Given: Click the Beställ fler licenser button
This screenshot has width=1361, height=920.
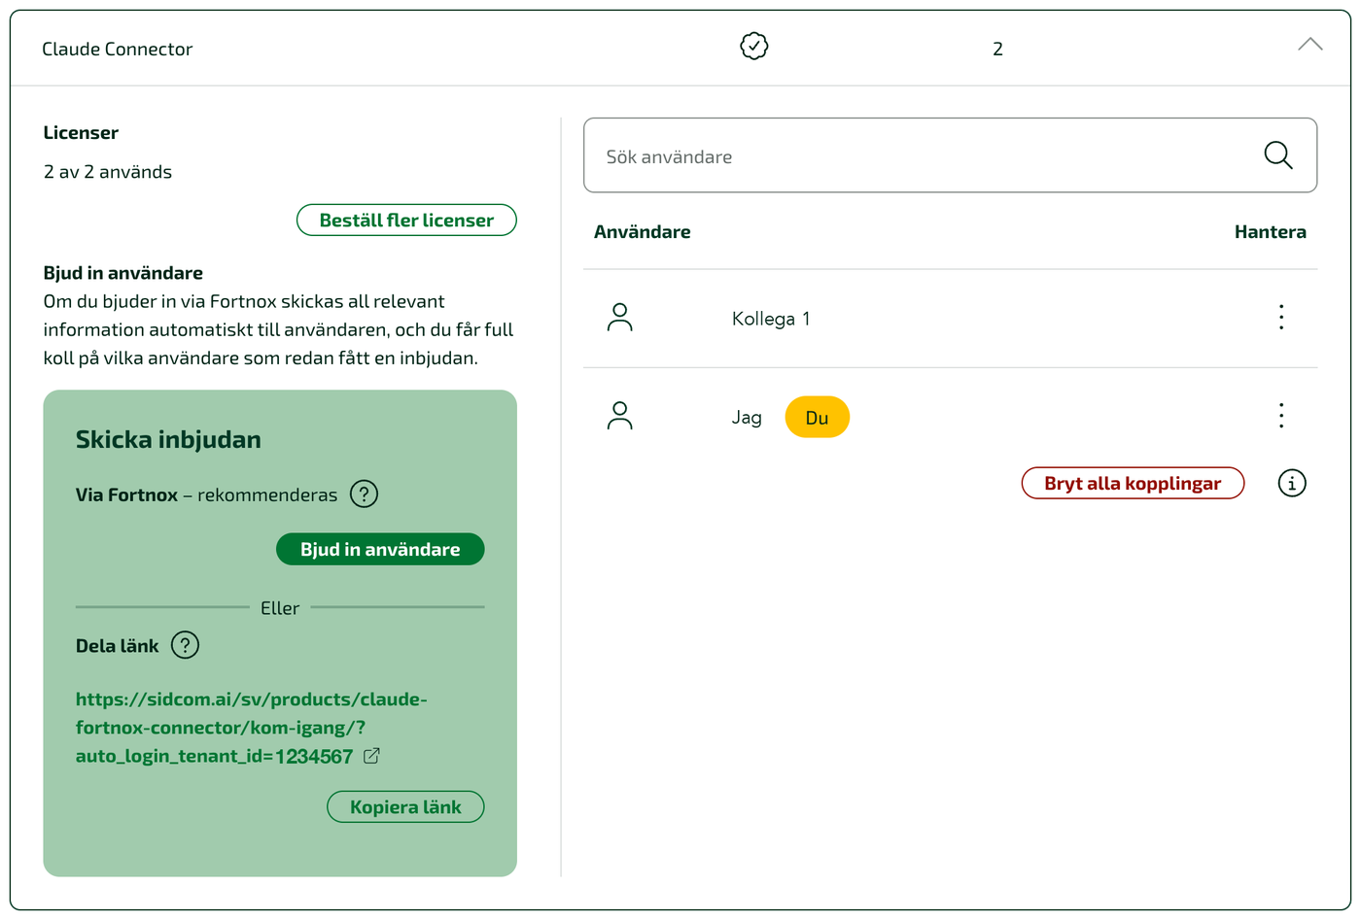Looking at the screenshot, I should point(406,220).
